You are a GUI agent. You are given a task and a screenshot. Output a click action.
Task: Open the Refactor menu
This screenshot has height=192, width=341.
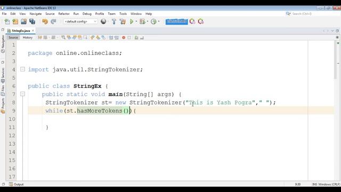pyautogui.click(x=64, y=14)
